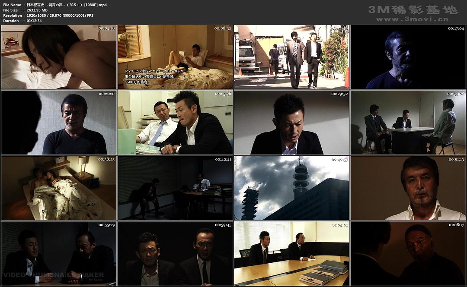The width and height of the screenshot is (467, 287).
Task: Select the dark office thumbnail at 00:42:41
Action: [175, 188]
